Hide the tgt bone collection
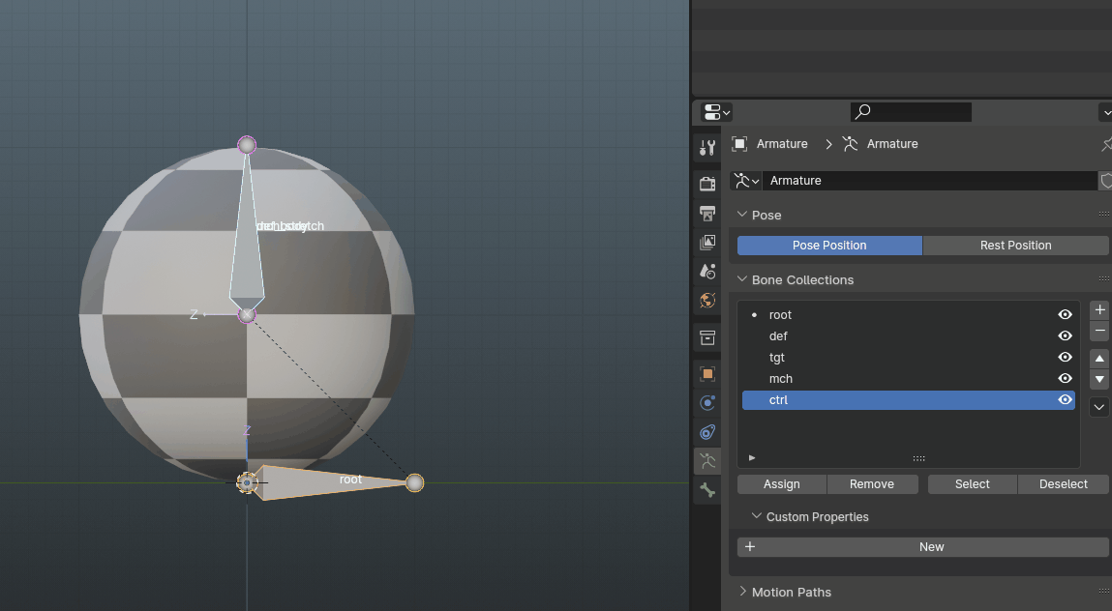 [1064, 357]
